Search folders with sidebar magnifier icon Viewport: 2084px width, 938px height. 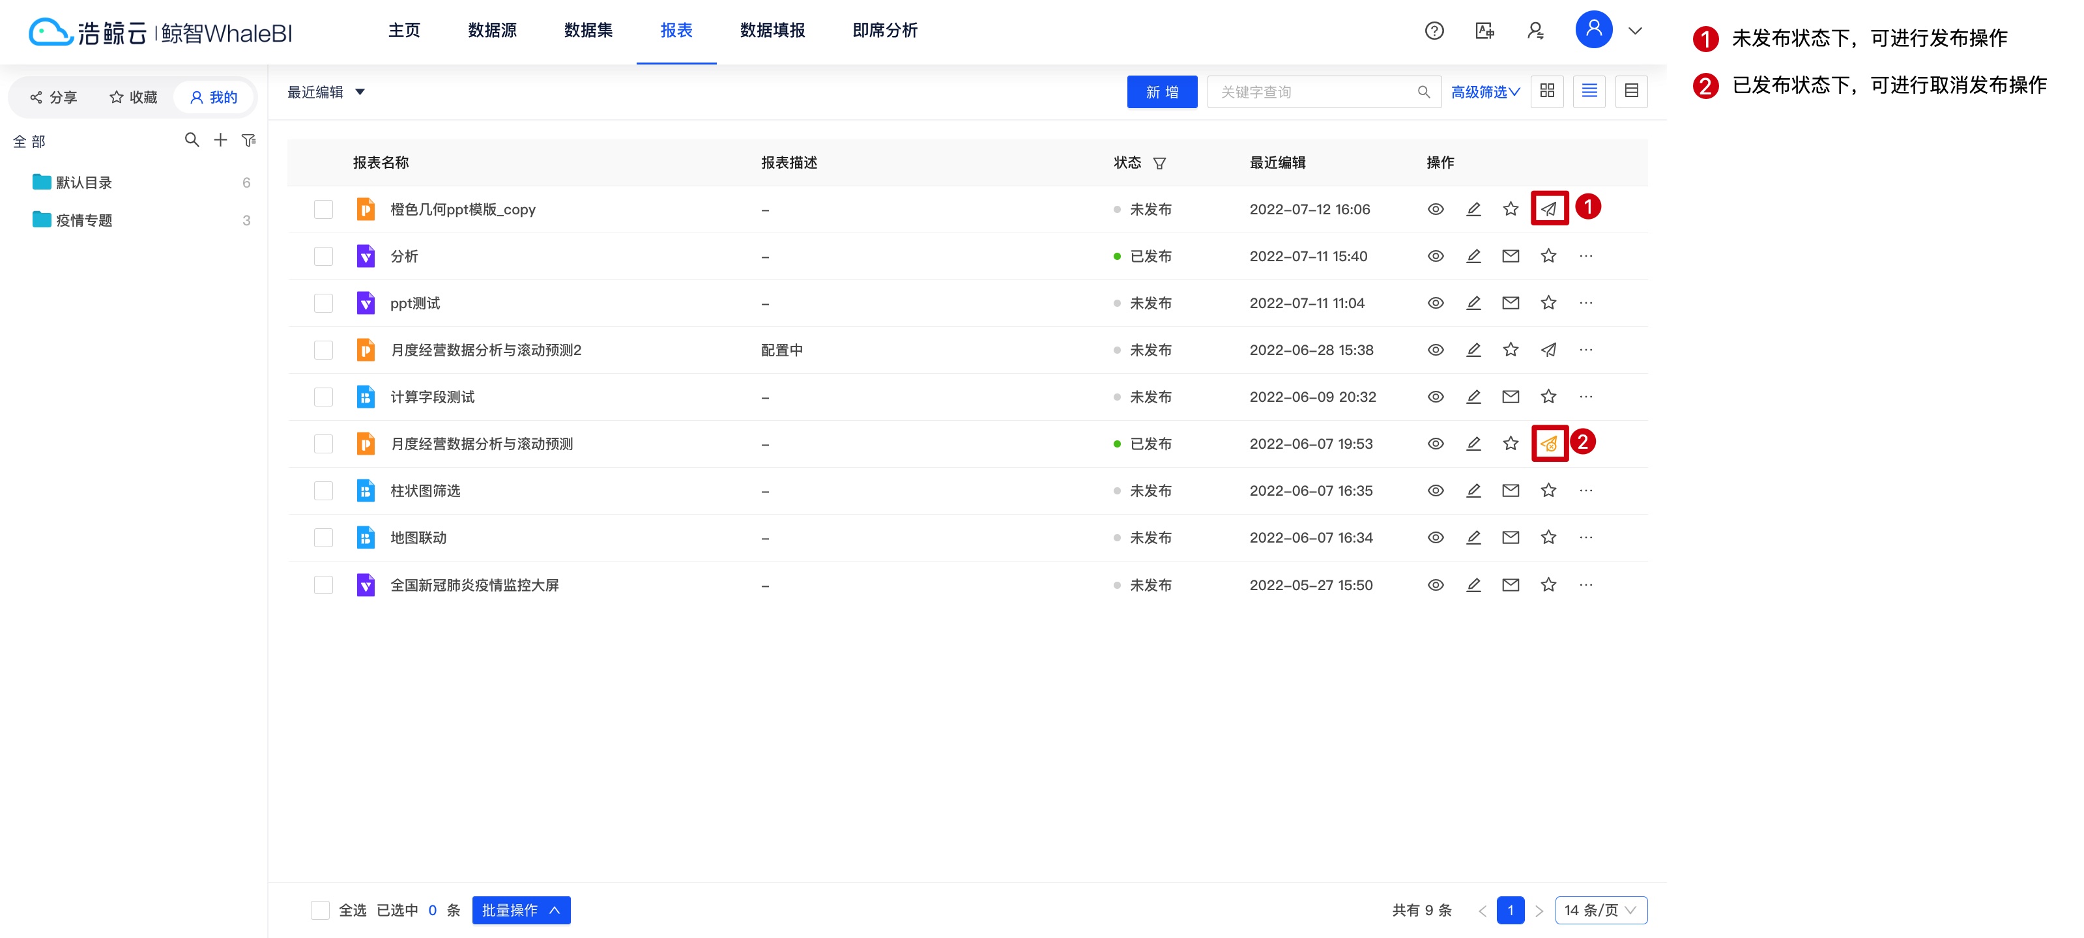[192, 140]
